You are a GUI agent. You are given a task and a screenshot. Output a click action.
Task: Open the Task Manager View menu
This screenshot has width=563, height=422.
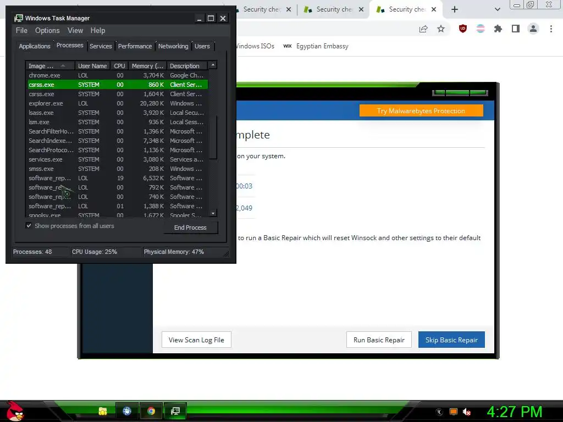click(75, 31)
